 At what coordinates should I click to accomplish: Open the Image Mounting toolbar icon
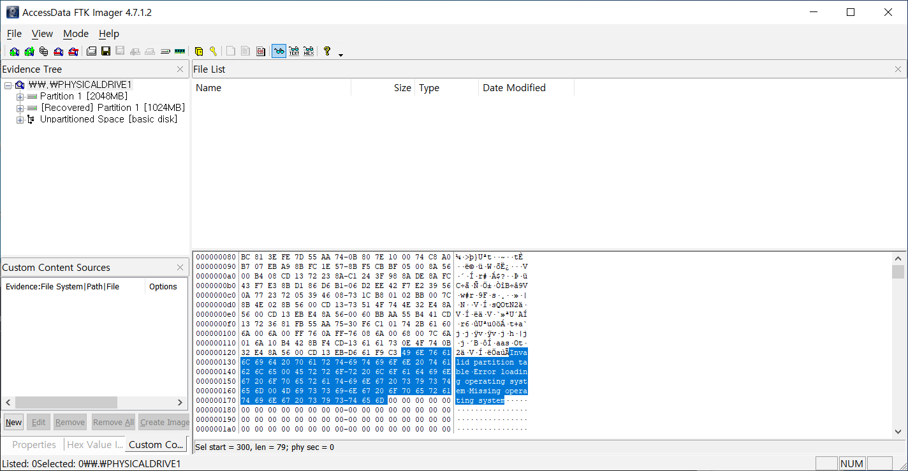click(43, 52)
